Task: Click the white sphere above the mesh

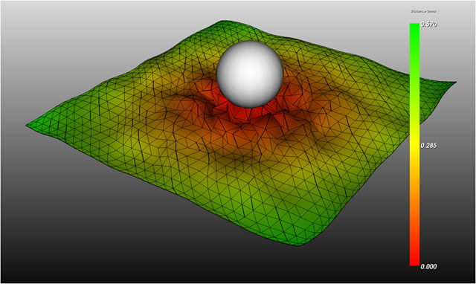Action: tap(250, 74)
